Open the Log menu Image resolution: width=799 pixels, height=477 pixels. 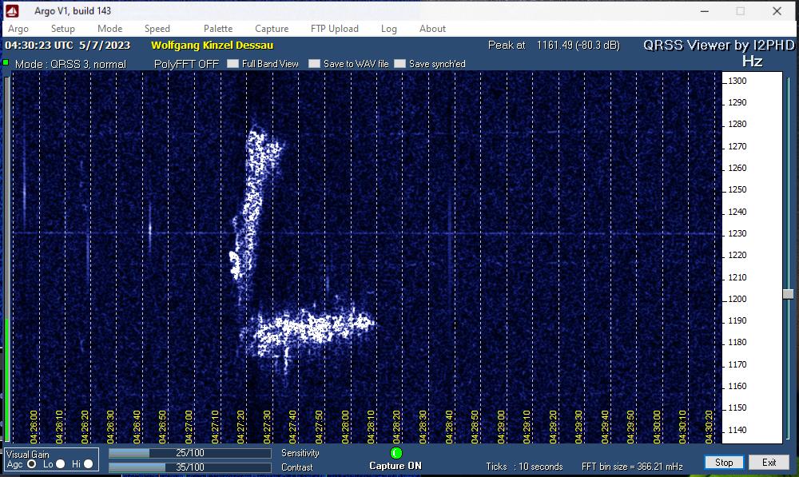point(389,29)
